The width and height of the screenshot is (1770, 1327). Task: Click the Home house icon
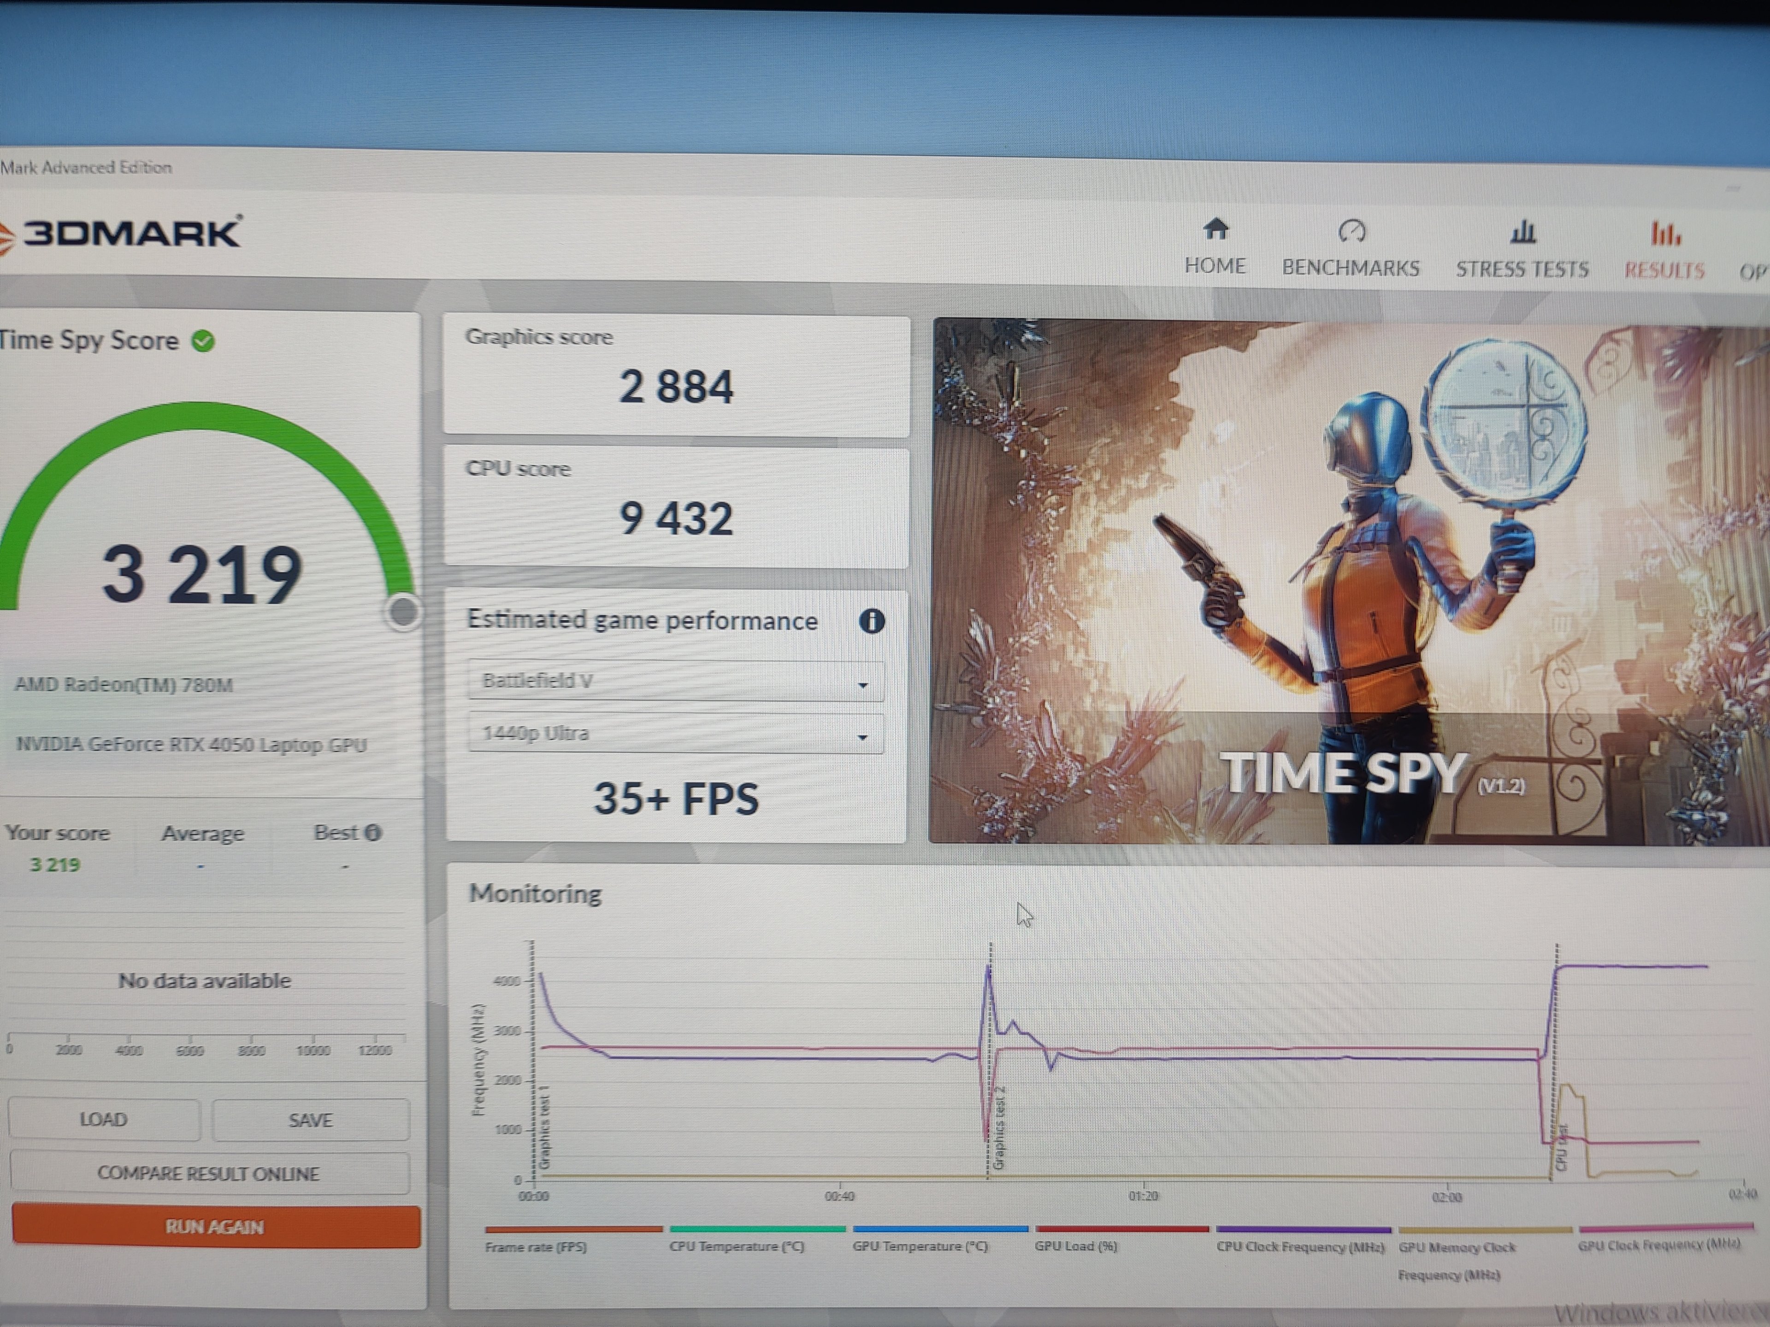coord(1215,229)
